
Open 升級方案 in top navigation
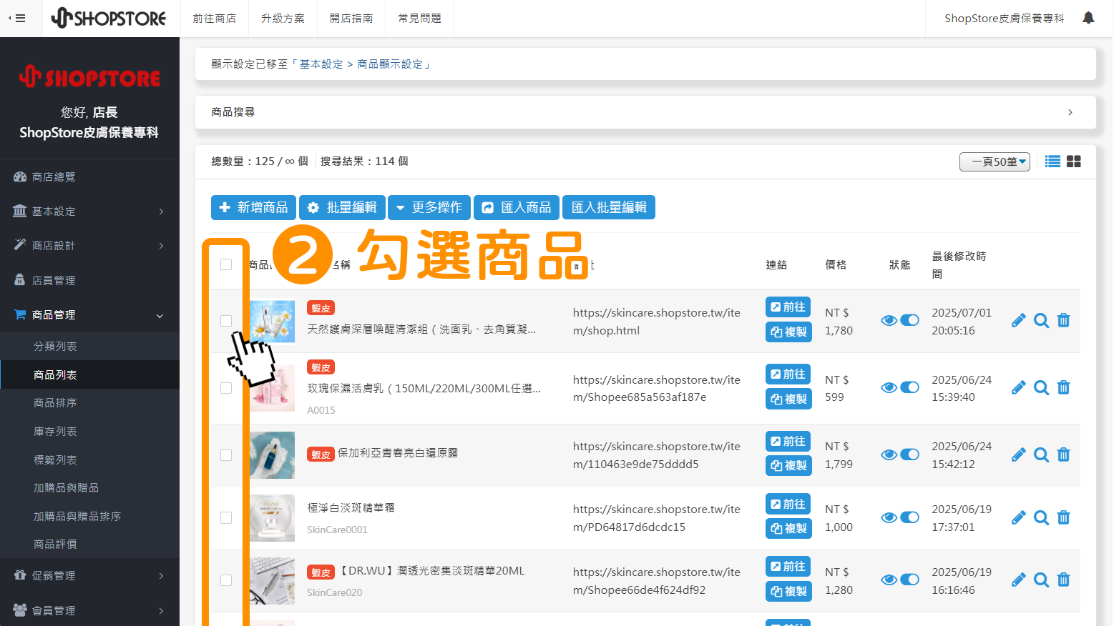[x=283, y=19]
